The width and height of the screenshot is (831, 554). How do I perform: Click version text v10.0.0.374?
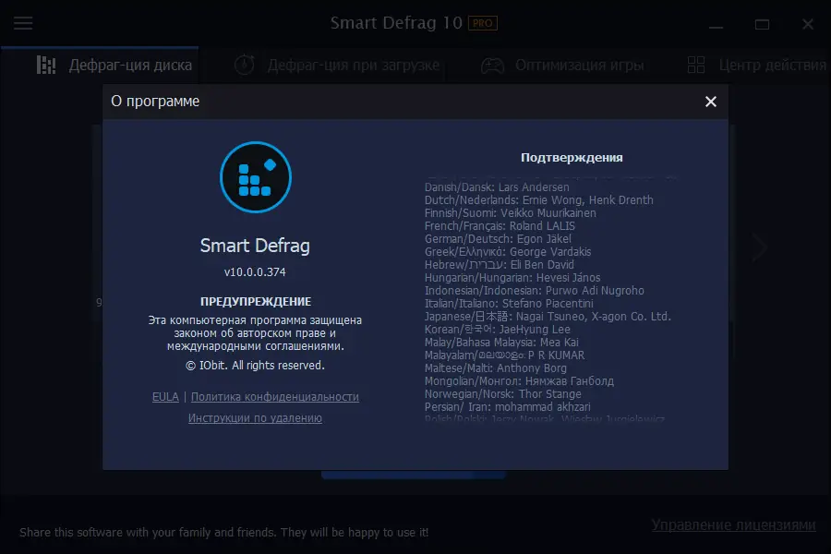click(x=255, y=272)
